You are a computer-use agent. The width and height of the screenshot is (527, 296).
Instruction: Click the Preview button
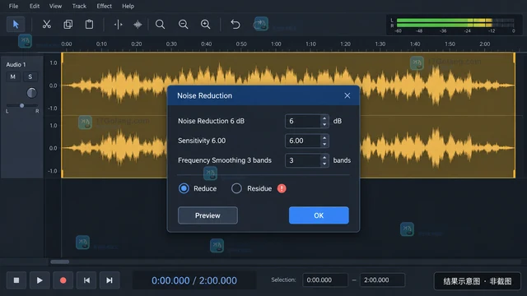pos(208,215)
